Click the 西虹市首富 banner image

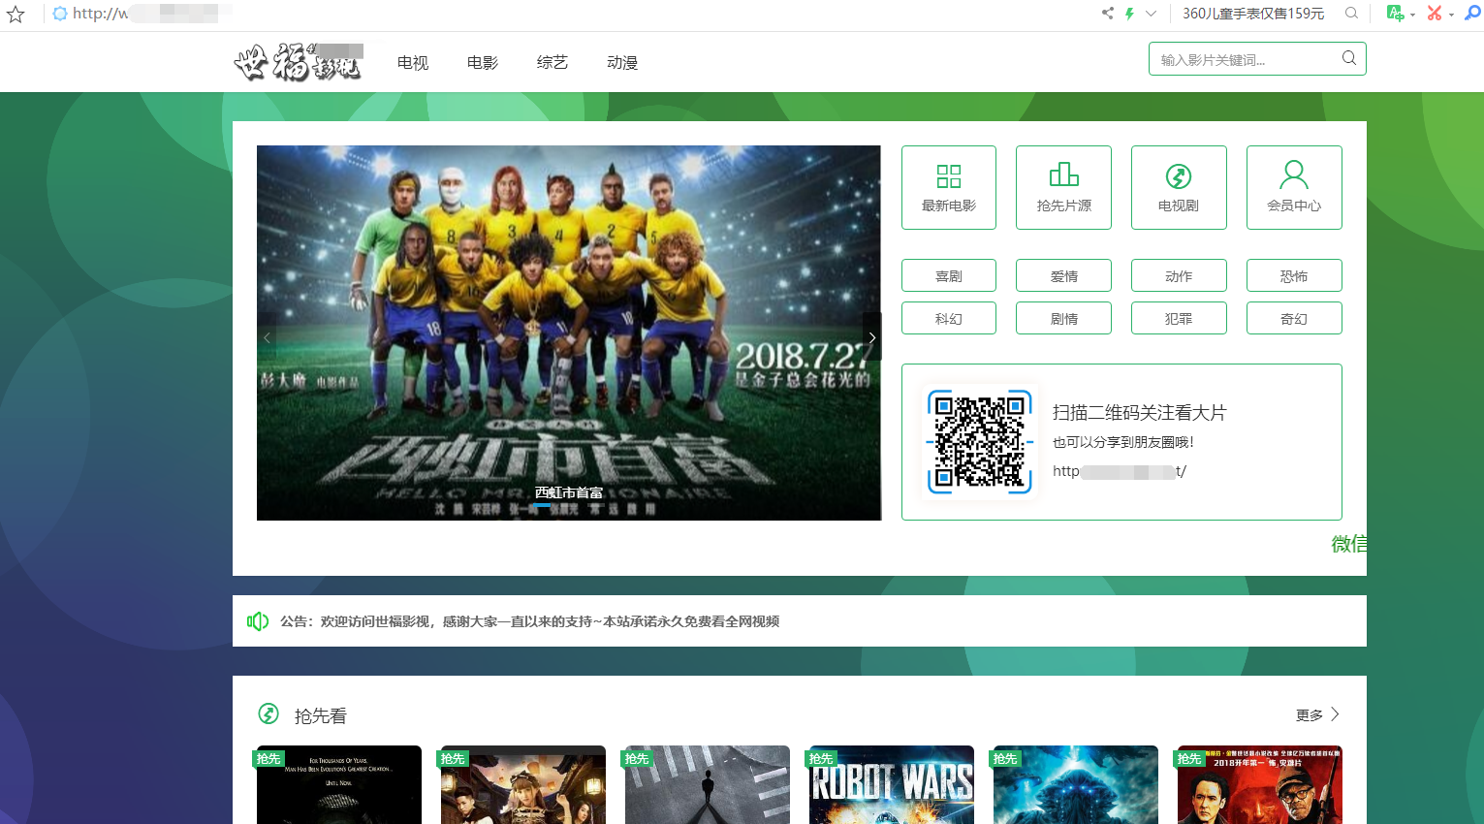point(569,333)
